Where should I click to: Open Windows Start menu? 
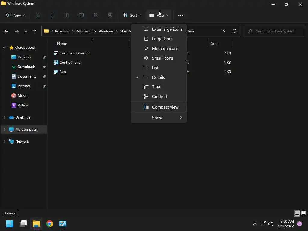10,224
